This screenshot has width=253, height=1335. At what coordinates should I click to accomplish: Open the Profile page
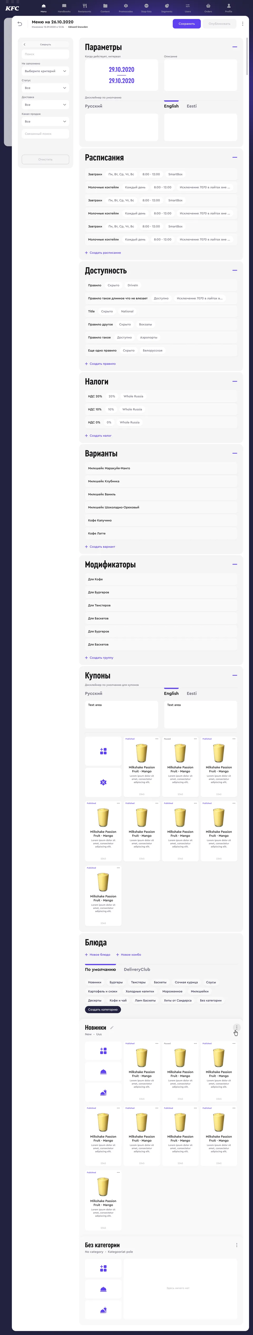tap(229, 8)
